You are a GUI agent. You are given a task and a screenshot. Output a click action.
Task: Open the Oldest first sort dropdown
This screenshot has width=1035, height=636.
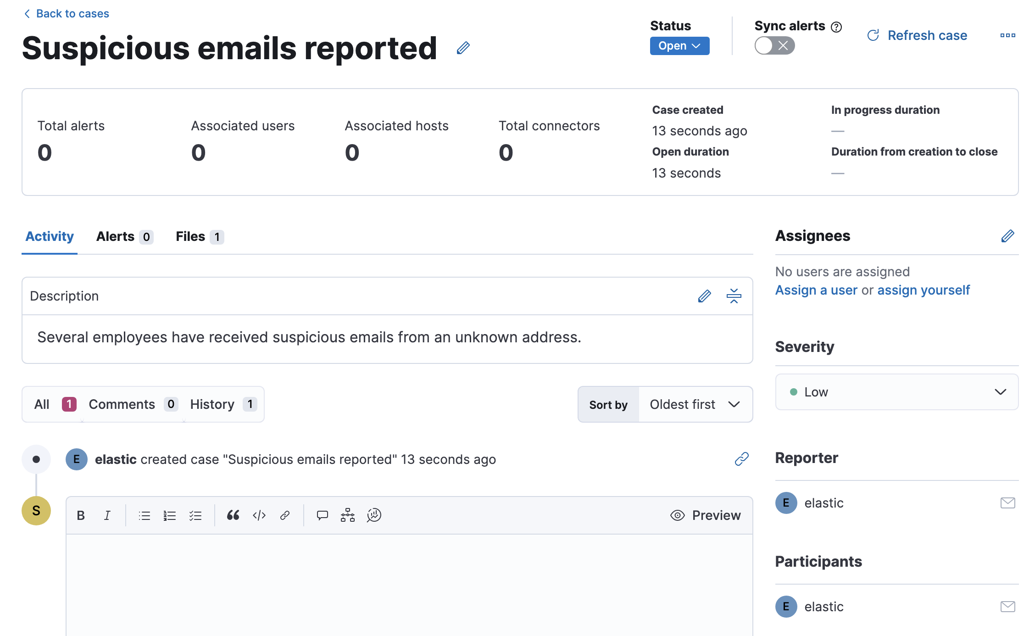[695, 404]
